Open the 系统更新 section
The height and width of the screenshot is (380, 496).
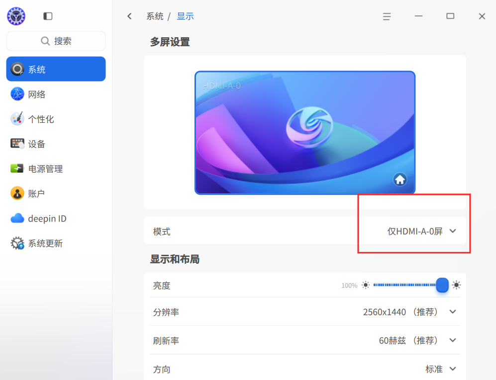[x=56, y=243]
